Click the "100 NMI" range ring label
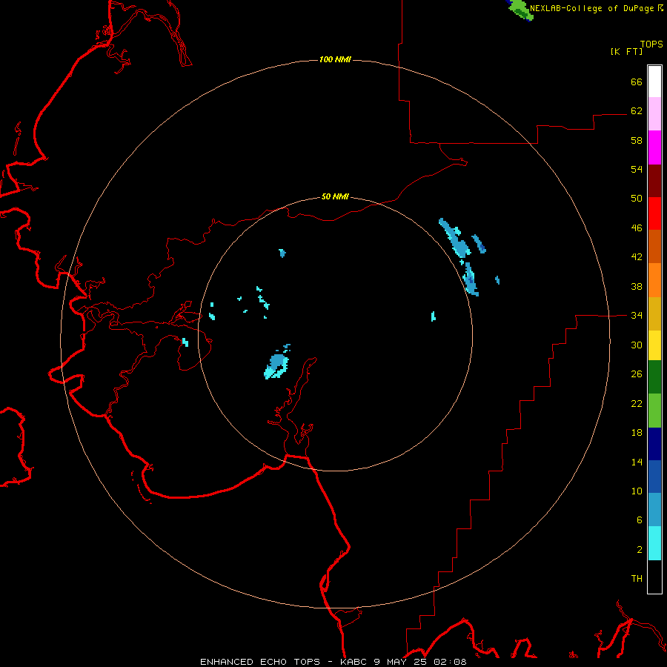 (x=335, y=59)
